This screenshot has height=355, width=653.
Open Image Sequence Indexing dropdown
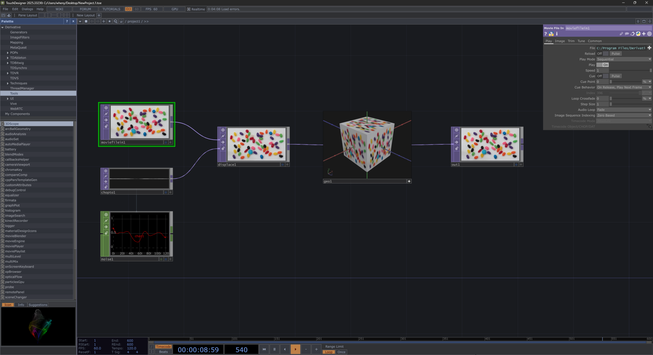coord(624,115)
